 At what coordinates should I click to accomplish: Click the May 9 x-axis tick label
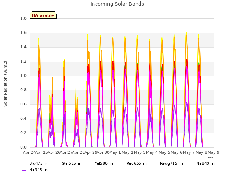coord(214,152)
